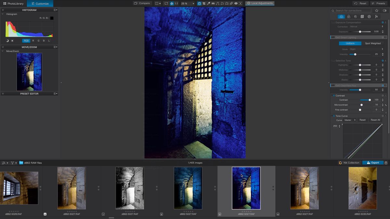Screen dimensions: 390x219
Task: Toggle the Contrast correction on/off
Action: coord(333,96)
